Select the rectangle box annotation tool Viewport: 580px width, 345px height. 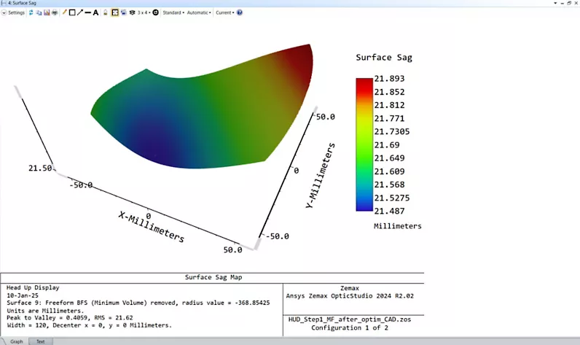pos(72,12)
